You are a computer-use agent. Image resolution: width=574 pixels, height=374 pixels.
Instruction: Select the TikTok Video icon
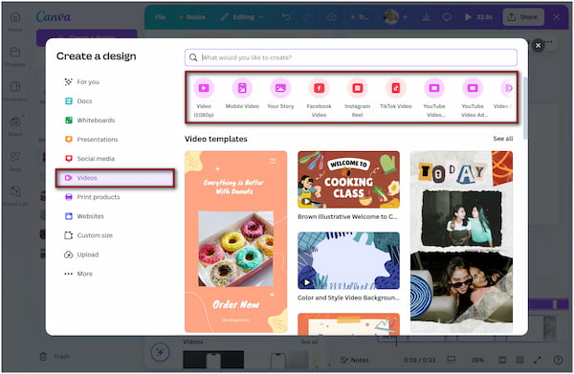(x=396, y=88)
